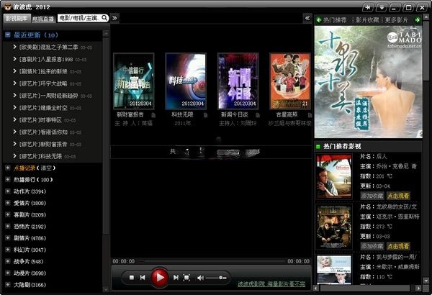Expand the 大陆剧 (3166) category
Screen dimensions: 432x295
pos(8,285)
